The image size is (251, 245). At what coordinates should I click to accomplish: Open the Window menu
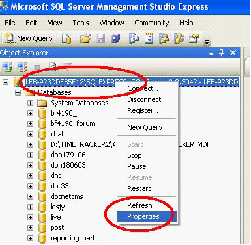pyautogui.click(x=111, y=23)
